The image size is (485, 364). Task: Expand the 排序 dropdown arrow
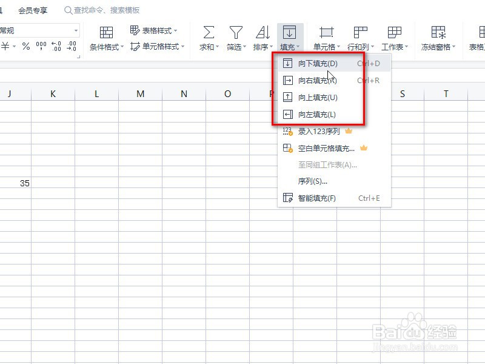(x=271, y=47)
